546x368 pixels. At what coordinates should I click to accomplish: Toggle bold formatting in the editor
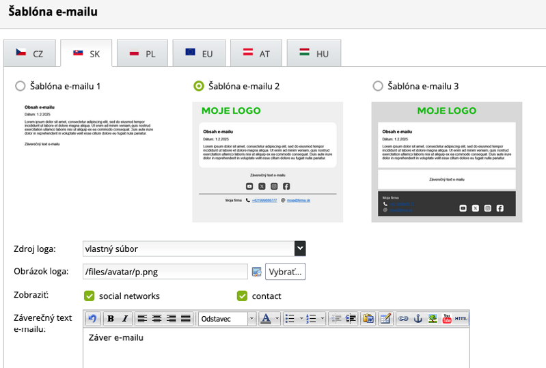coord(111,319)
